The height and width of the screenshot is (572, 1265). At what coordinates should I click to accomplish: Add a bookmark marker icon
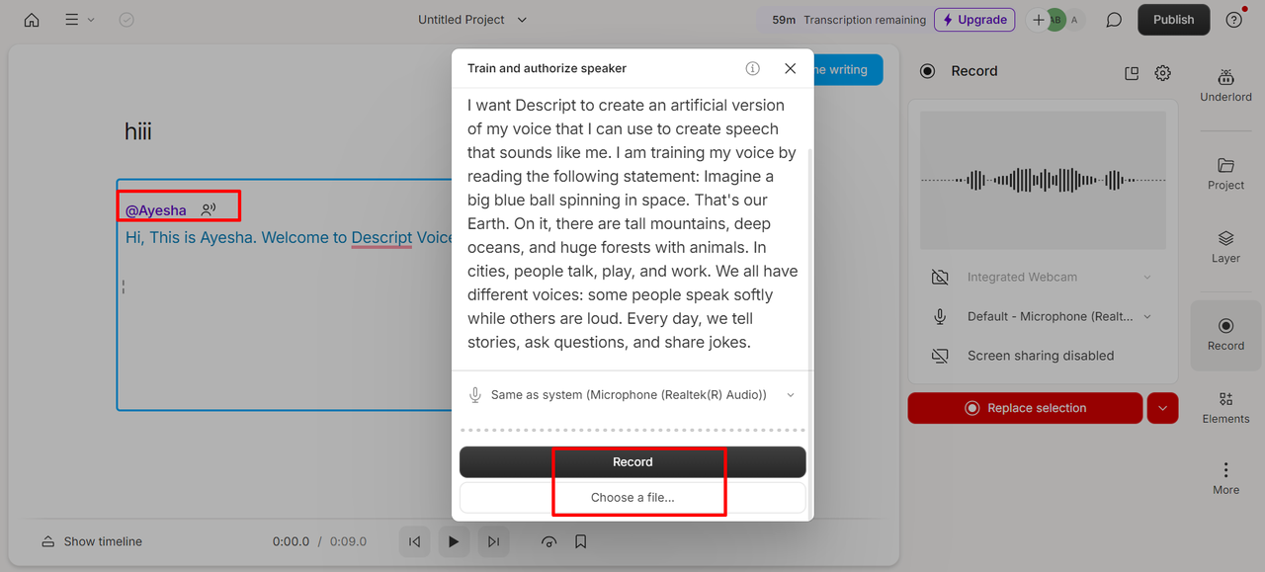click(581, 541)
